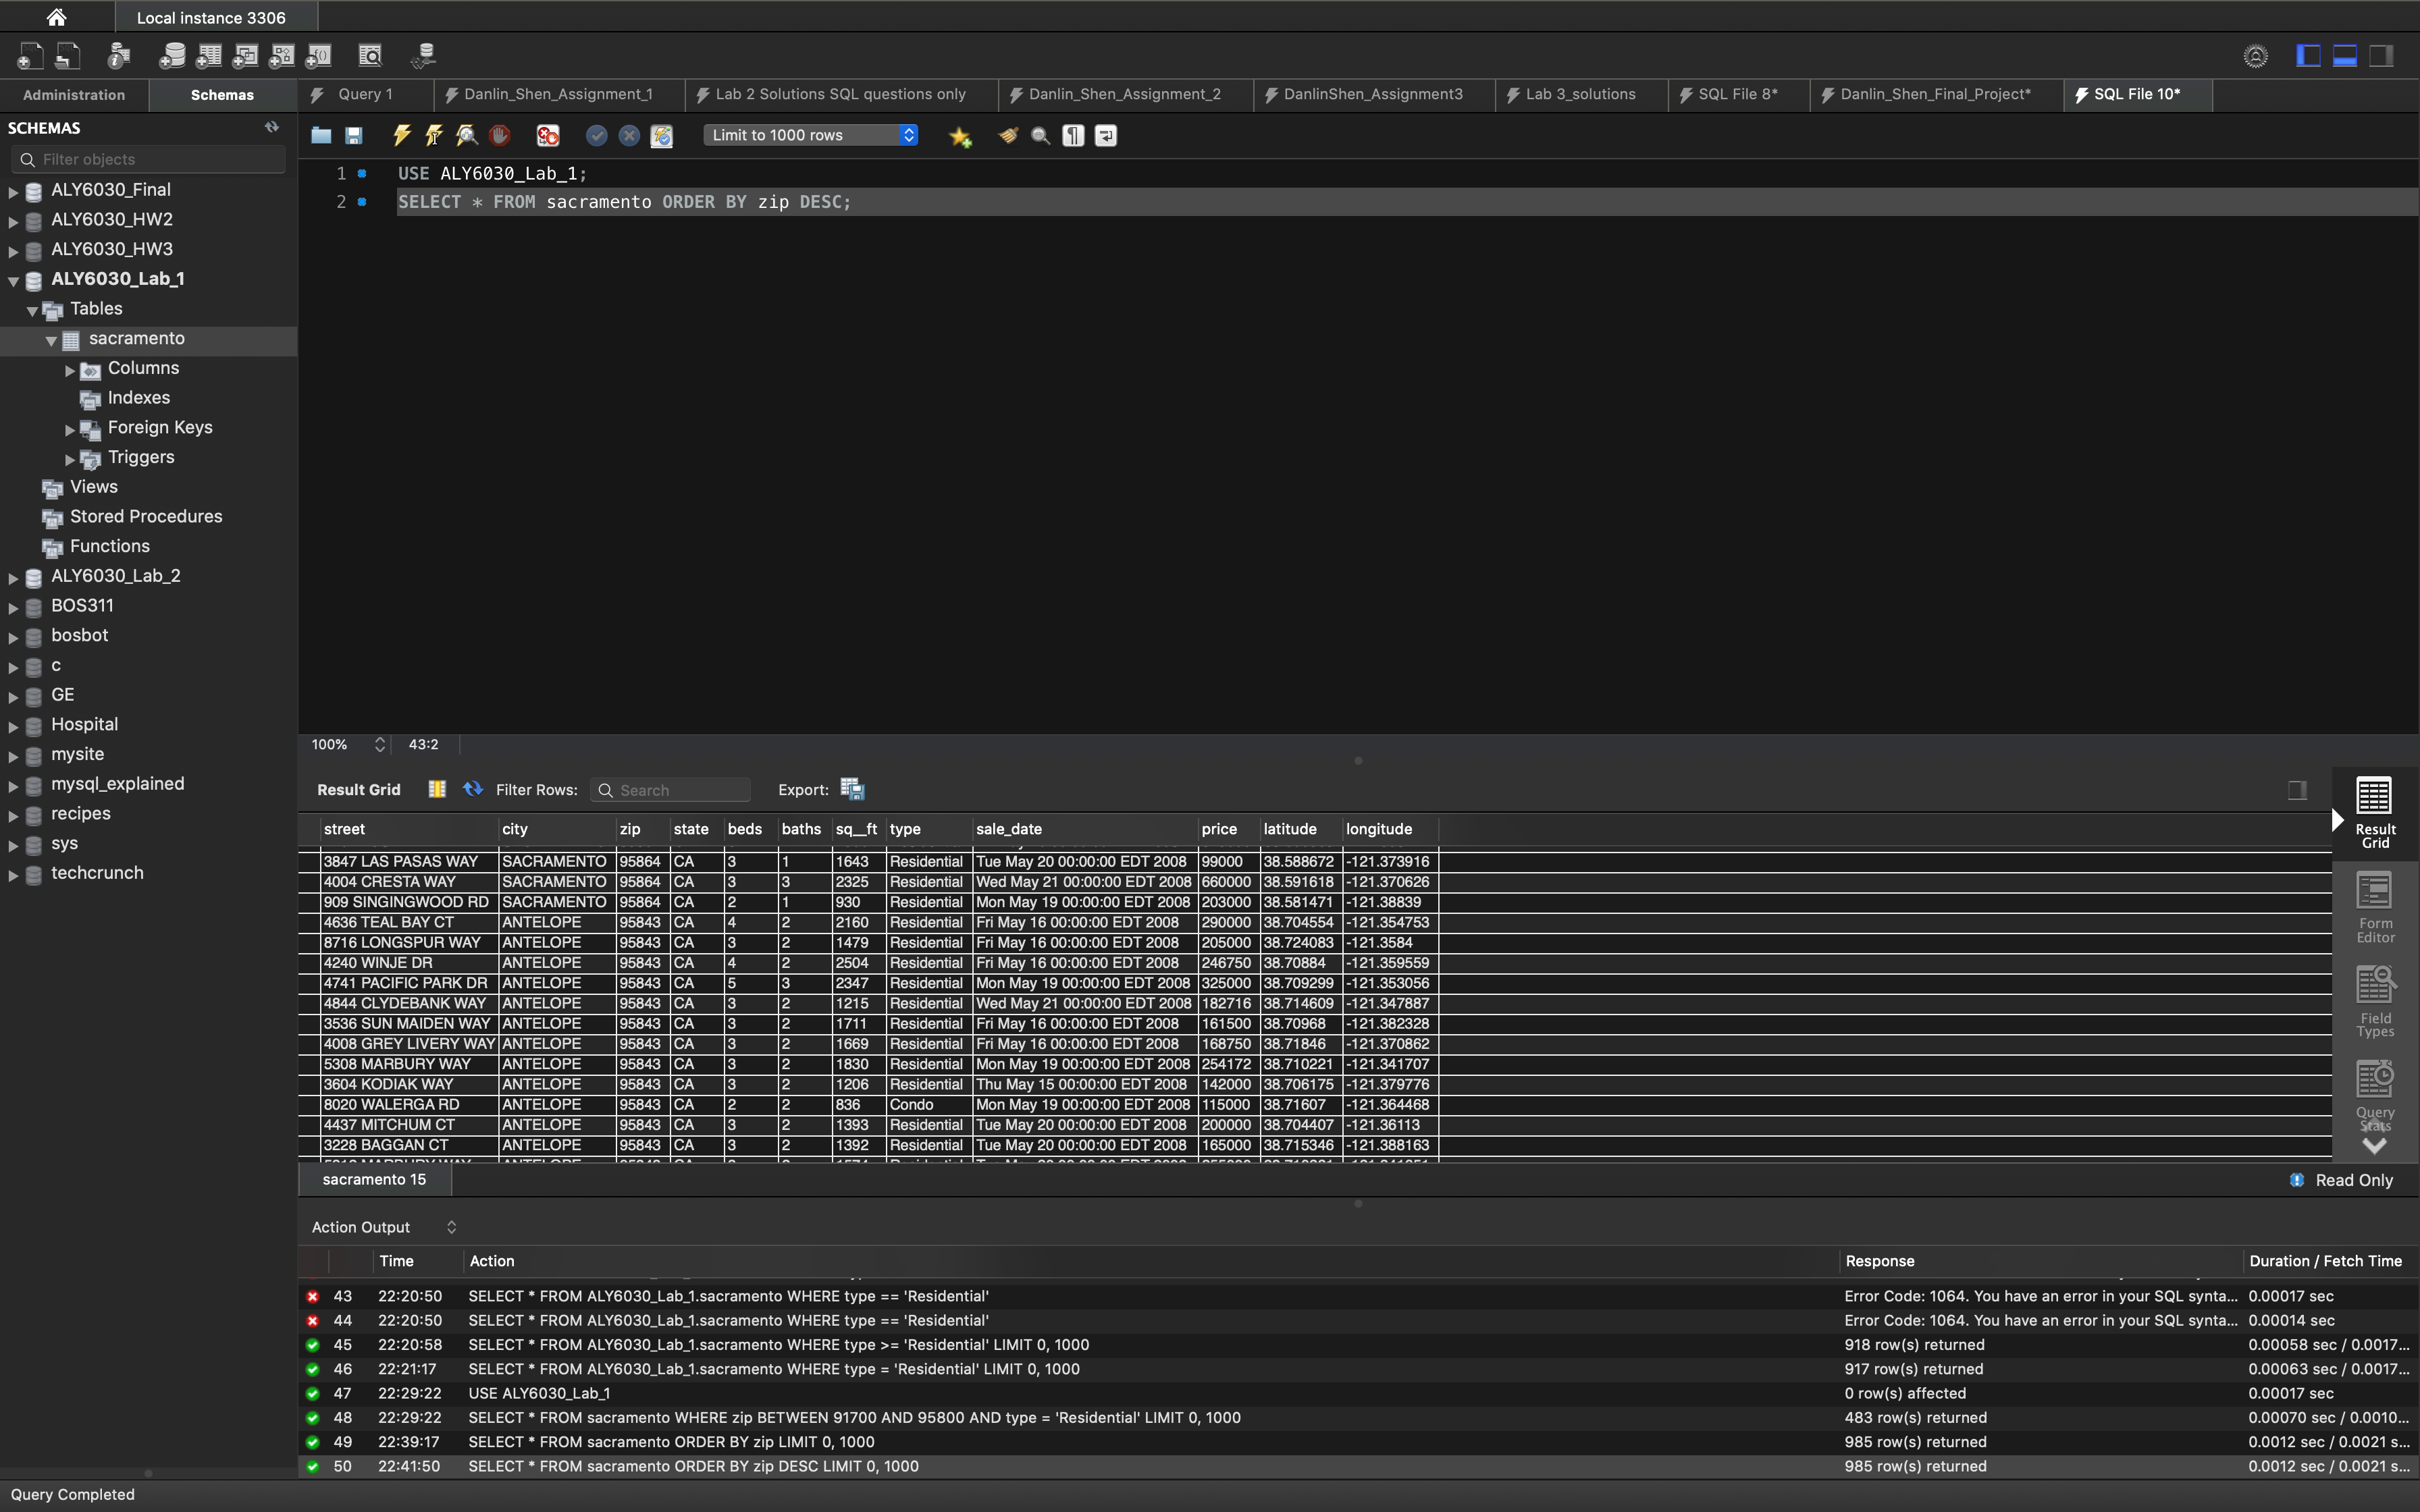This screenshot has height=1512, width=2420.
Task: Click the sacramento 15 result tab
Action: point(374,1179)
